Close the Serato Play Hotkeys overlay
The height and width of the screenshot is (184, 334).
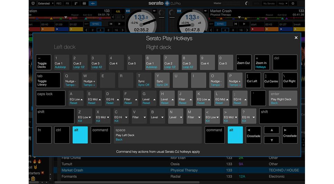(x=296, y=38)
